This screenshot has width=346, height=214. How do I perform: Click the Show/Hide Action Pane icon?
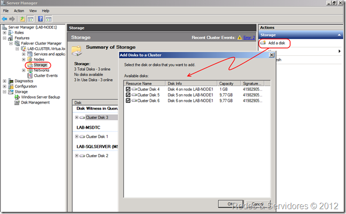click(x=48, y=19)
